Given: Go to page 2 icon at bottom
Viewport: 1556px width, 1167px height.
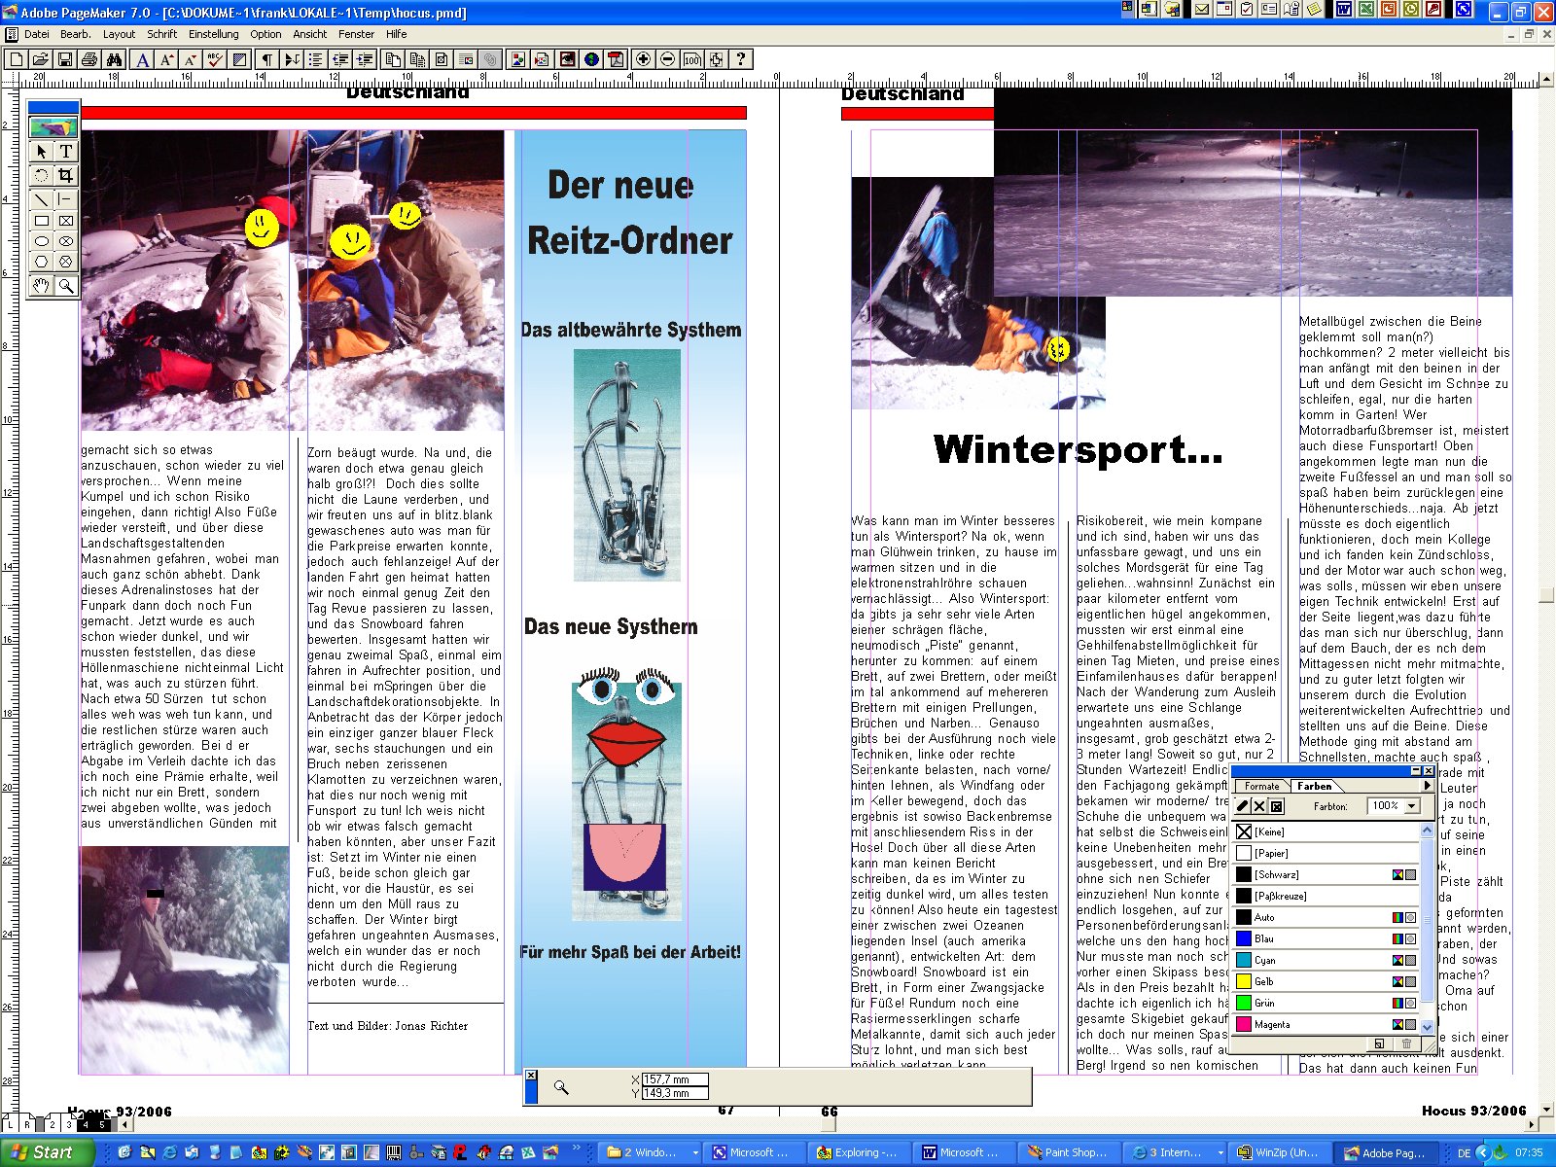Looking at the screenshot, I should coord(53,1124).
